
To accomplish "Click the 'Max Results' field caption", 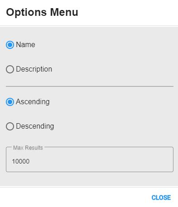I will pos(28,148).
